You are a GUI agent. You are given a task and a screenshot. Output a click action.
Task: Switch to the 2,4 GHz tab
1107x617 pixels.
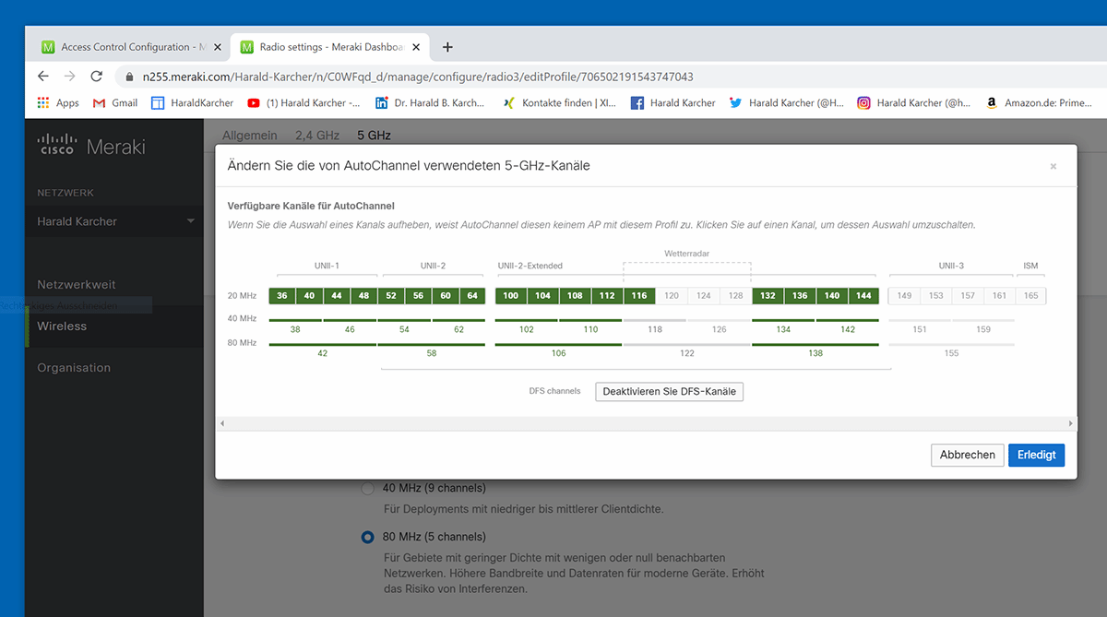[317, 135]
